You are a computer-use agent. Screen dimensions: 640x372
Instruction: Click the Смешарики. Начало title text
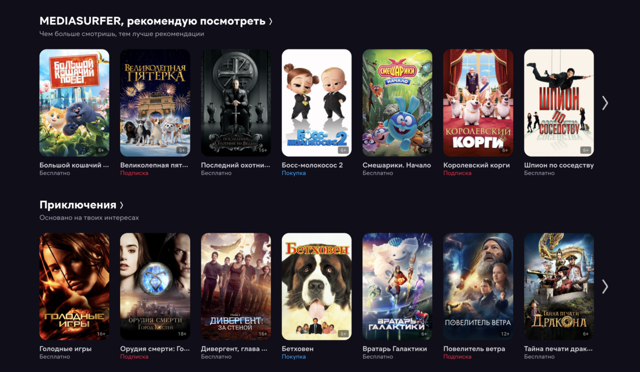(x=397, y=165)
